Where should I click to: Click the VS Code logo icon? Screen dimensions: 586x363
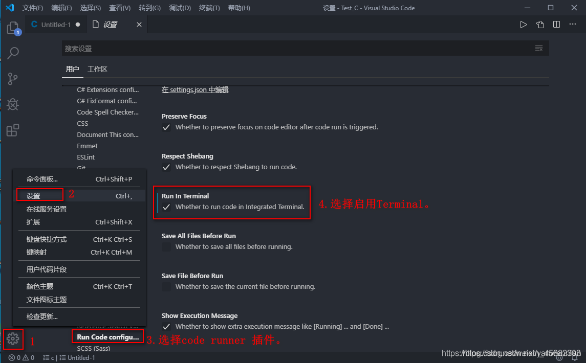(10, 8)
